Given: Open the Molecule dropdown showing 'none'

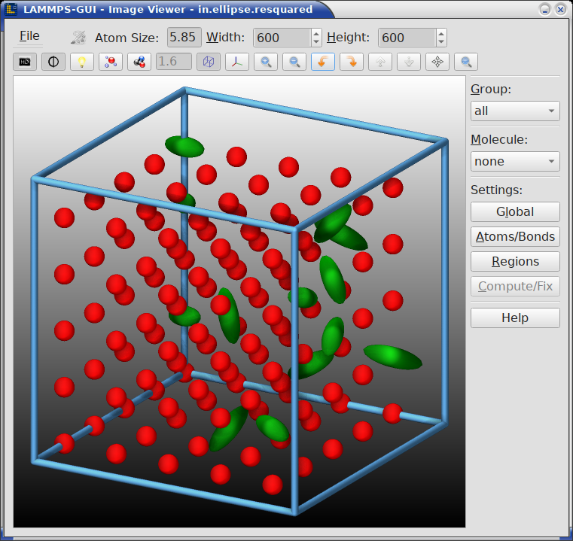Looking at the screenshot, I should tap(515, 161).
